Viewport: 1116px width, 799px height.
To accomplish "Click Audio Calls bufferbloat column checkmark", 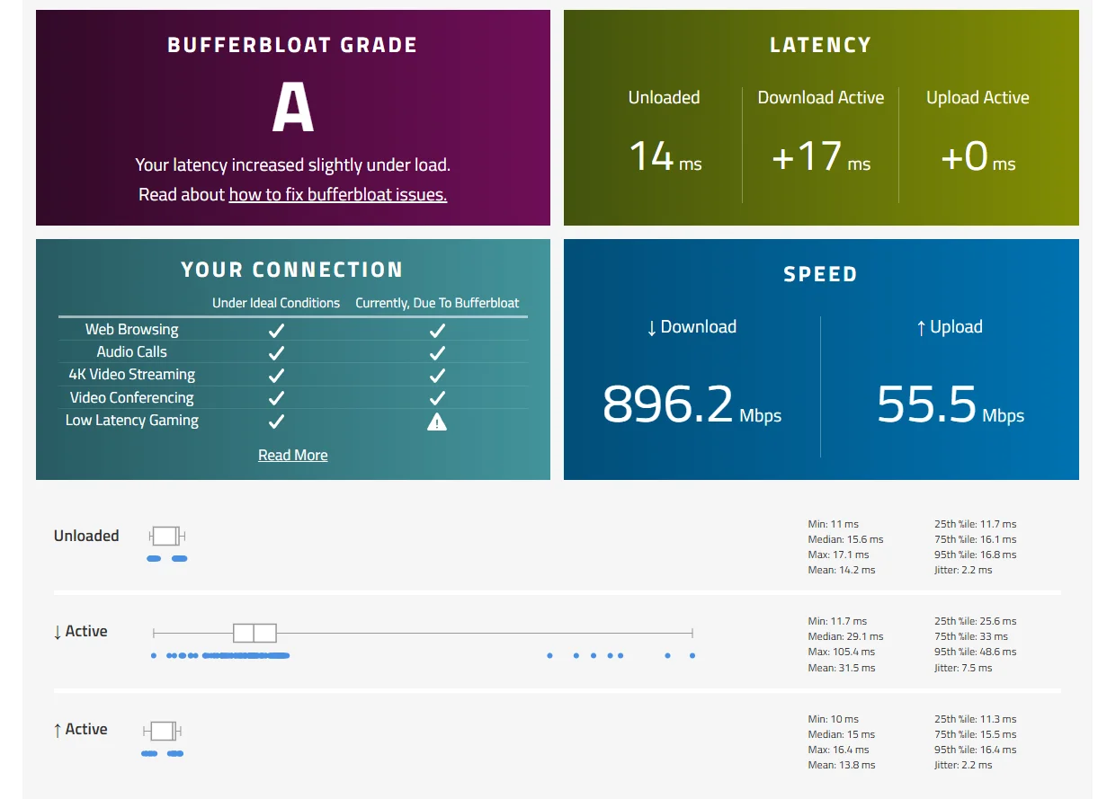I will pos(437,352).
